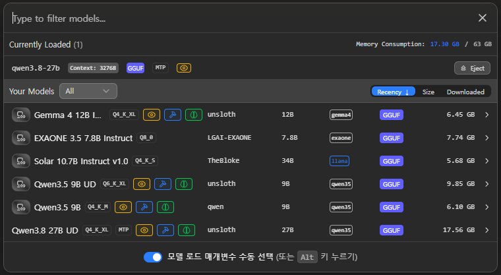Click the EXAONE 3.5 7.8B Instruct model icon
501x275 pixels.
click(x=21, y=138)
